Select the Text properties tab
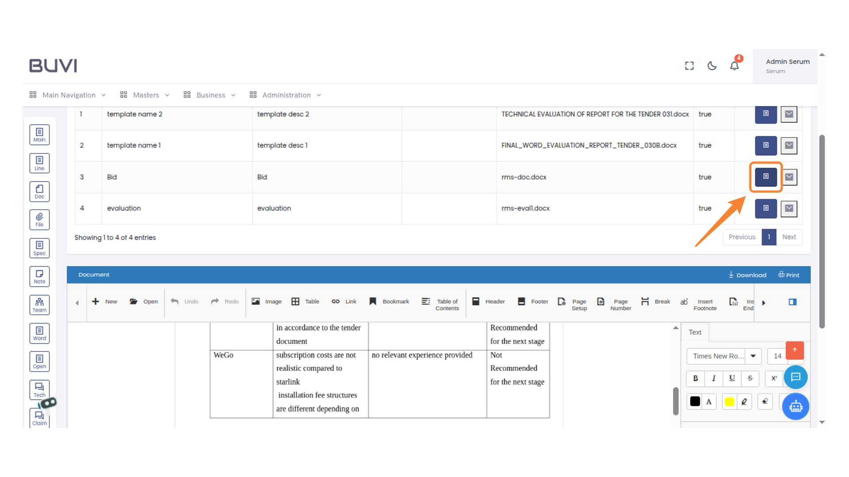 (x=695, y=332)
